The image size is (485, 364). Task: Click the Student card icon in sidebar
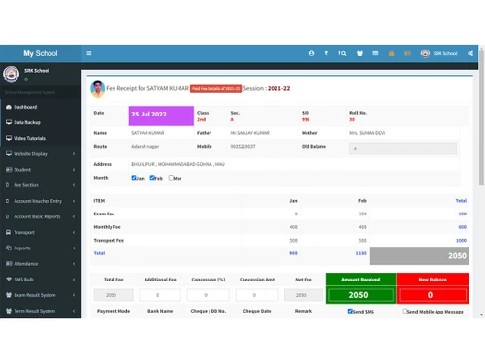(9, 169)
